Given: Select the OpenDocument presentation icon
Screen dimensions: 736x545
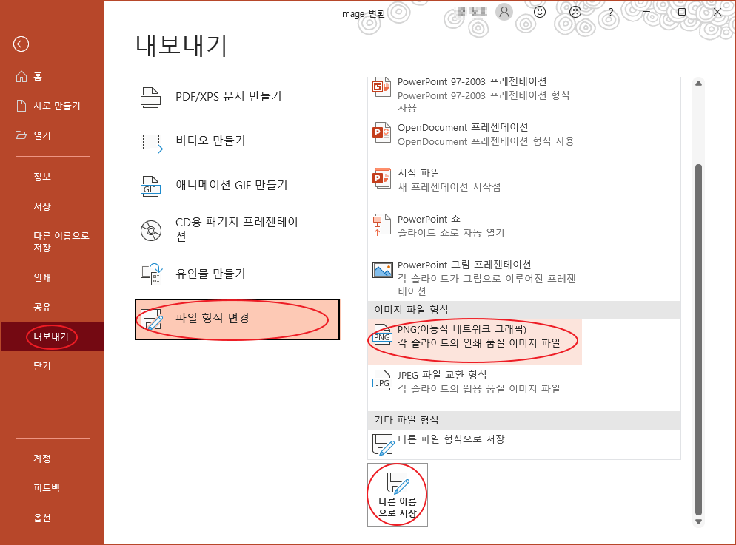Looking at the screenshot, I should point(381,132).
